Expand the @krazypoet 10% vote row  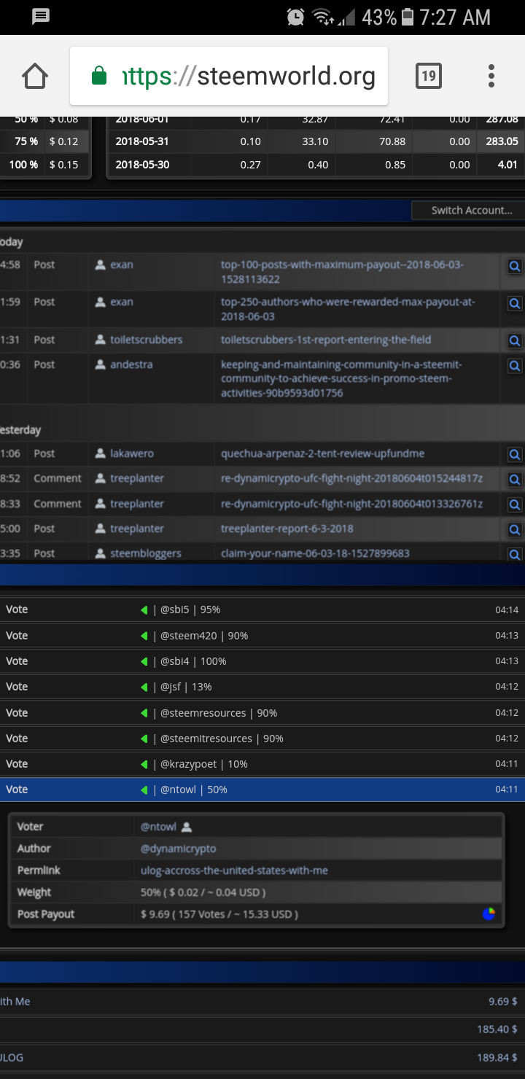262,764
